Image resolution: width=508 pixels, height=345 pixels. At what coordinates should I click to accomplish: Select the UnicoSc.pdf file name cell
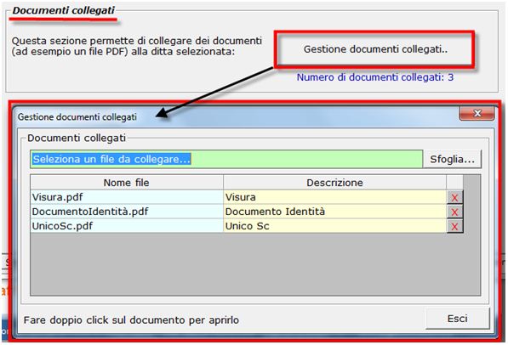click(x=127, y=226)
